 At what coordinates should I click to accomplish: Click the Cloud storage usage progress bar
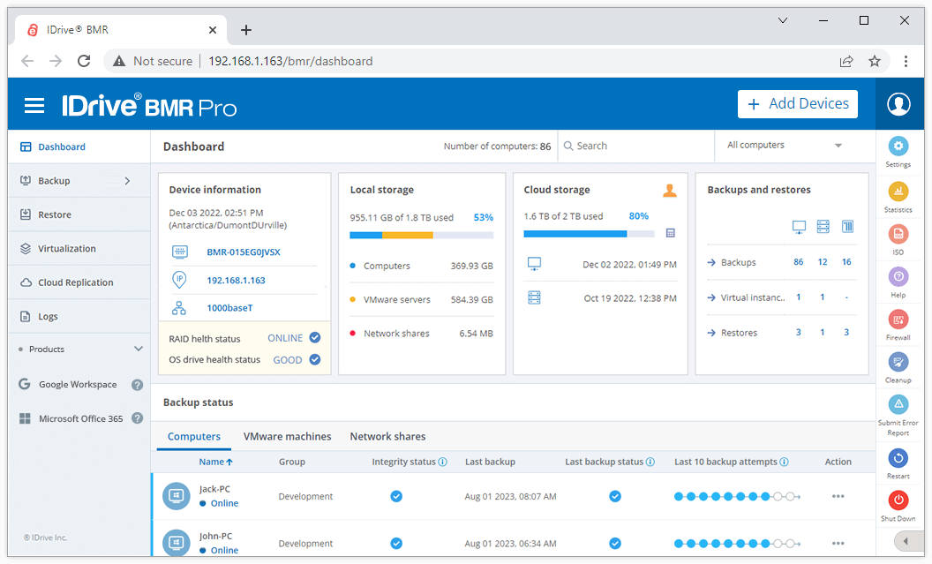click(589, 234)
